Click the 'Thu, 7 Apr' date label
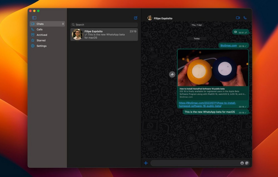The height and width of the screenshot is (177, 278). (x=197, y=25)
